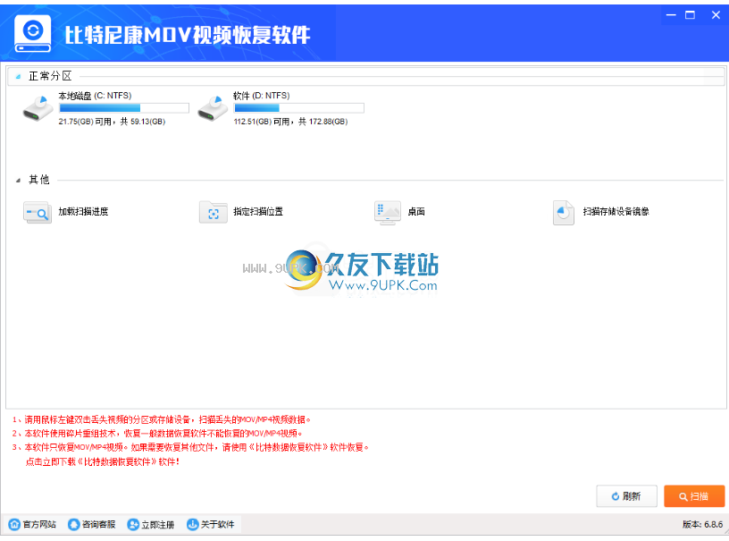Image resolution: width=729 pixels, height=541 pixels.
Task: Maximize the application window
Action: [x=691, y=15]
